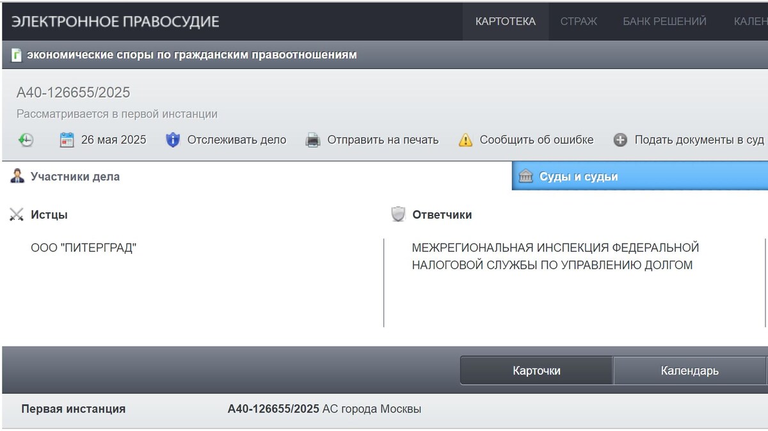The width and height of the screenshot is (768, 431).
Task: Click the person icon next to Участники дела
Action: [x=18, y=176]
